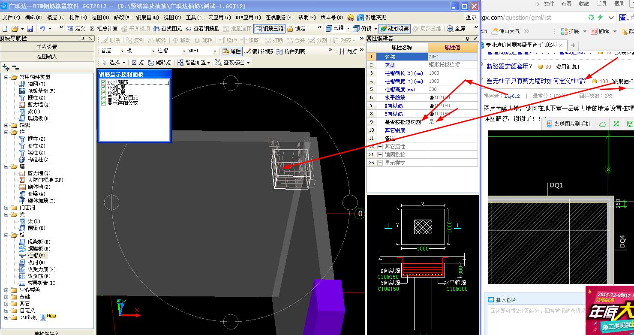Open browser link 当无柱子只有剪力墙时如何定义柱帽?

coord(536,81)
